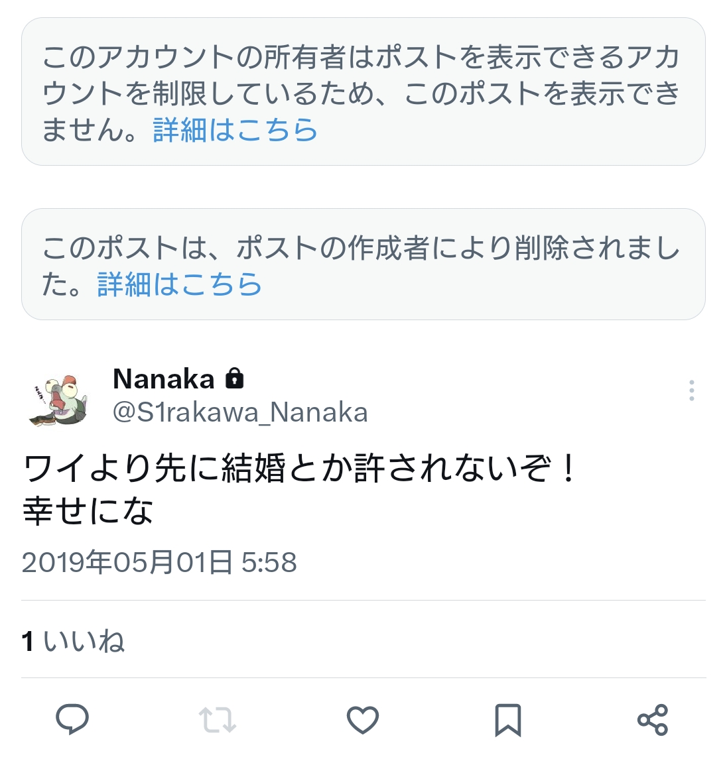View the 1 いいね likes list
Screen dimensions: 727x759
coord(73,641)
